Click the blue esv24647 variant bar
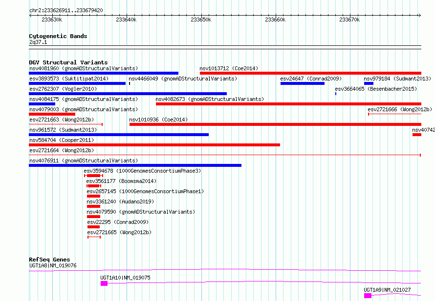Image resolution: width=435 pixels, height=301 pixels. (x=303, y=83)
